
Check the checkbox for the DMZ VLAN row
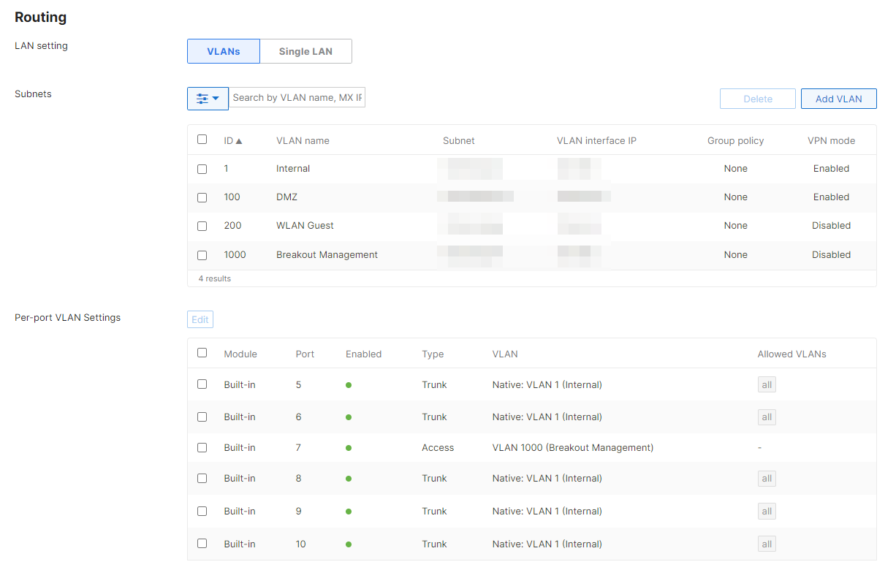coord(202,197)
